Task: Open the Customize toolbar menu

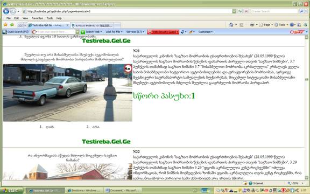Action: (206, 32)
